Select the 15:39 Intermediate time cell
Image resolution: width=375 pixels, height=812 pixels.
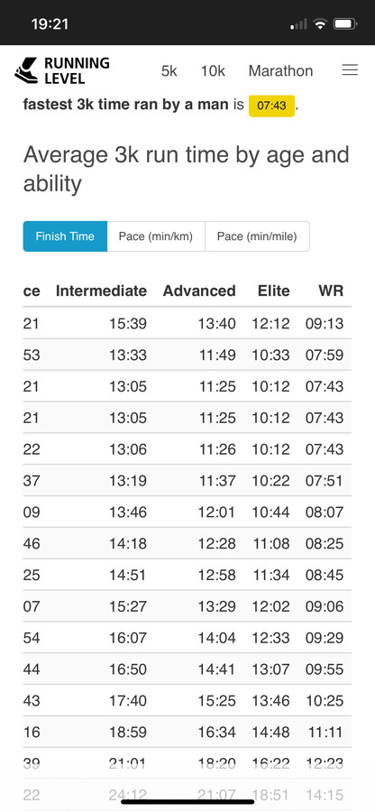[x=128, y=324]
